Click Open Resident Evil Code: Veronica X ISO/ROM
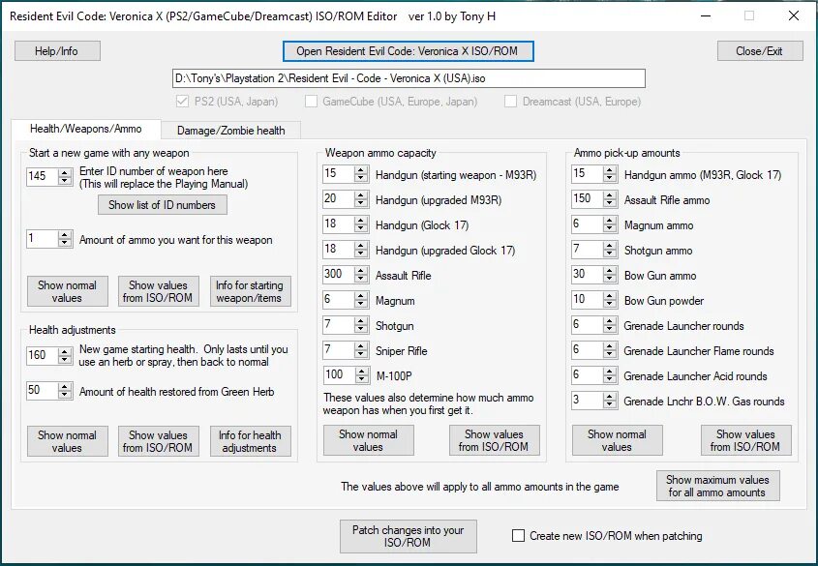 408,51
